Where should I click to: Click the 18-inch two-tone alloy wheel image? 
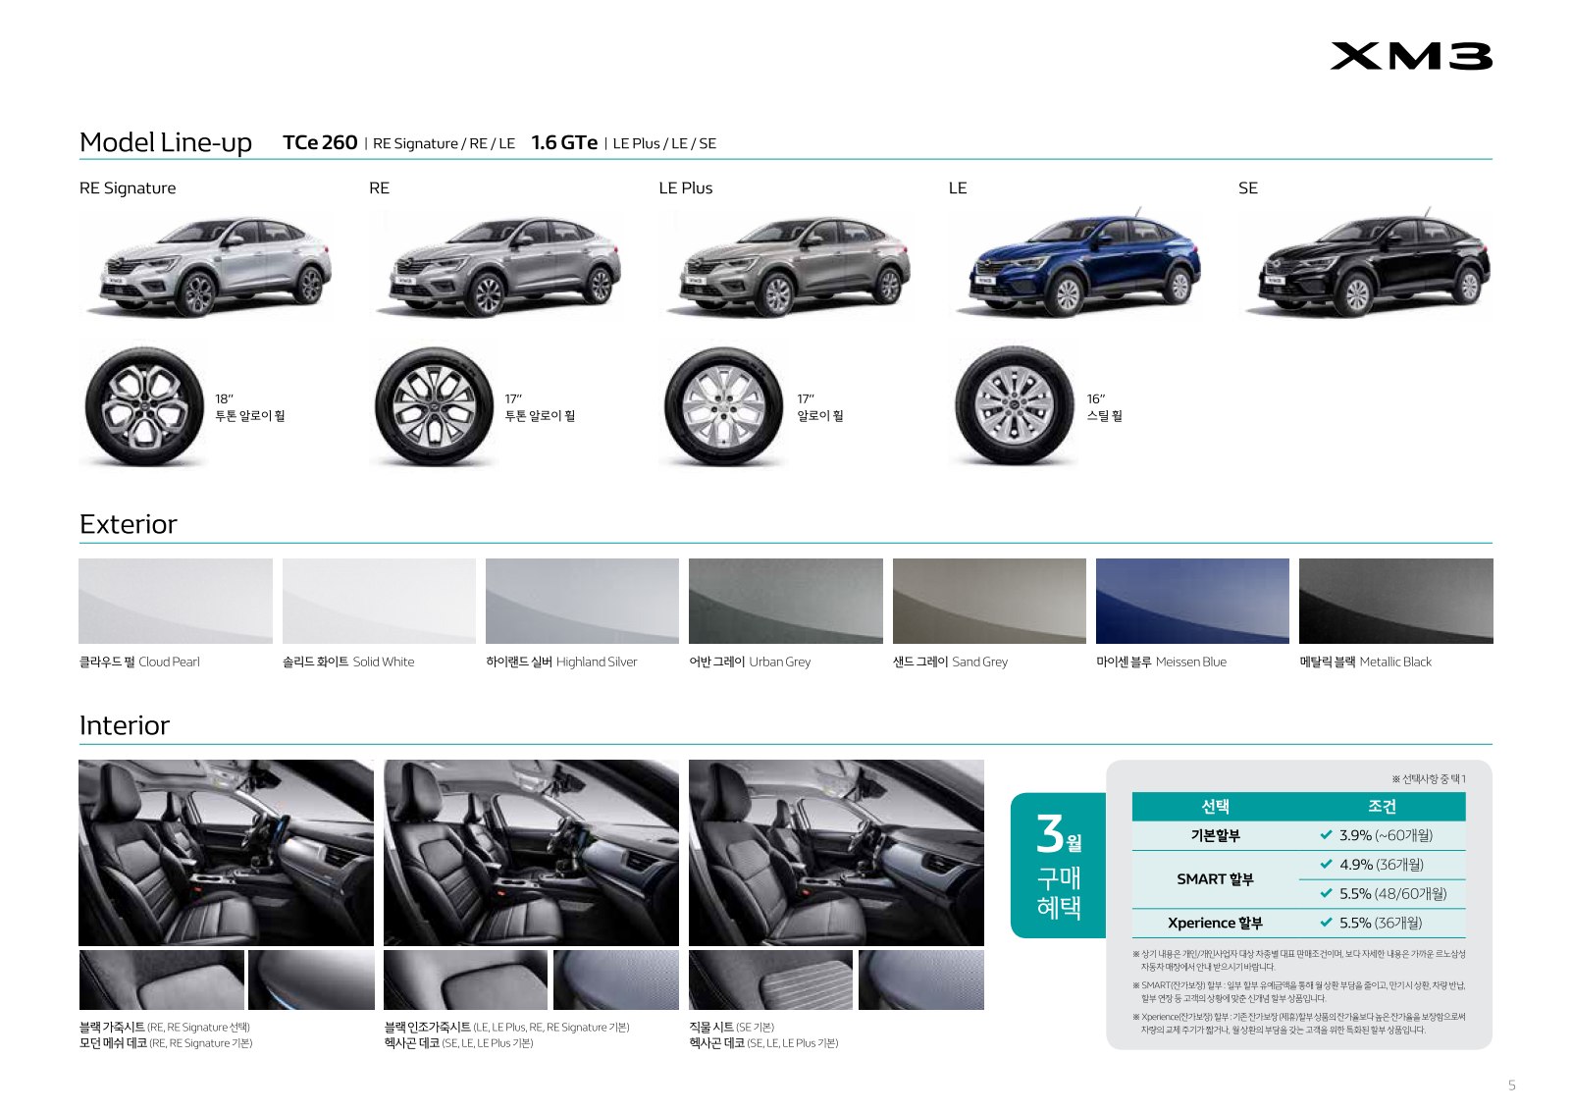coord(144,405)
